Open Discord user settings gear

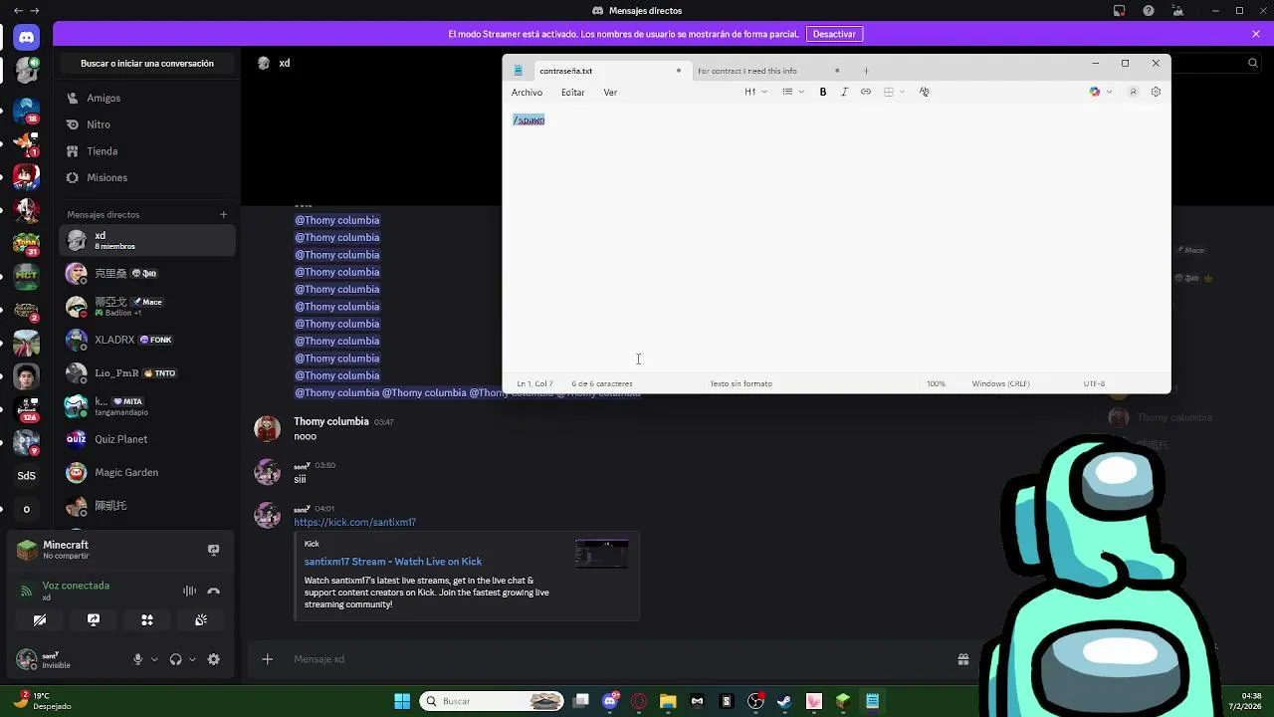tap(213, 659)
